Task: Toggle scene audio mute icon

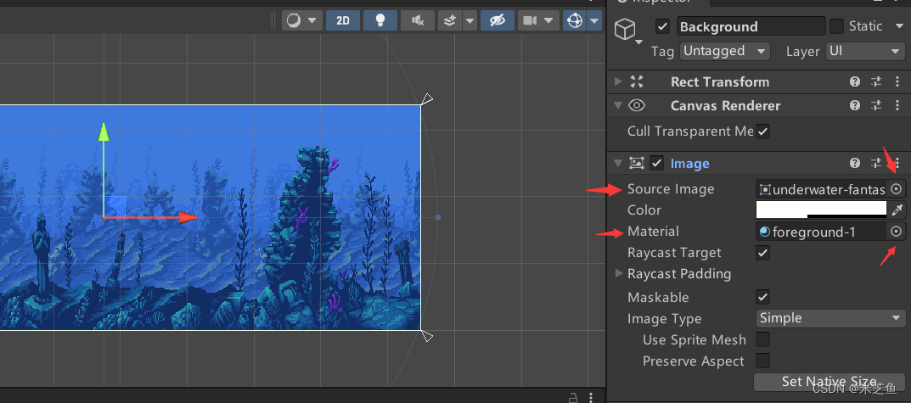Action: 417,20
